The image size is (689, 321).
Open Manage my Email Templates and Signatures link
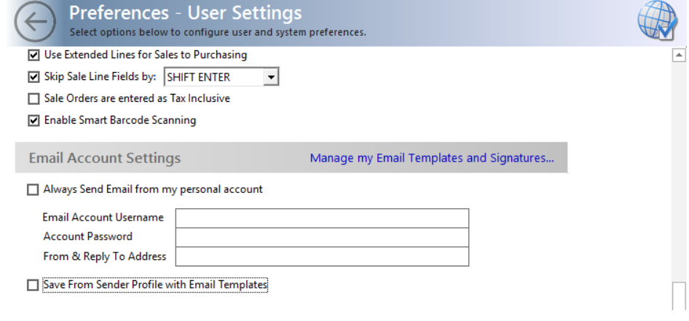432,158
